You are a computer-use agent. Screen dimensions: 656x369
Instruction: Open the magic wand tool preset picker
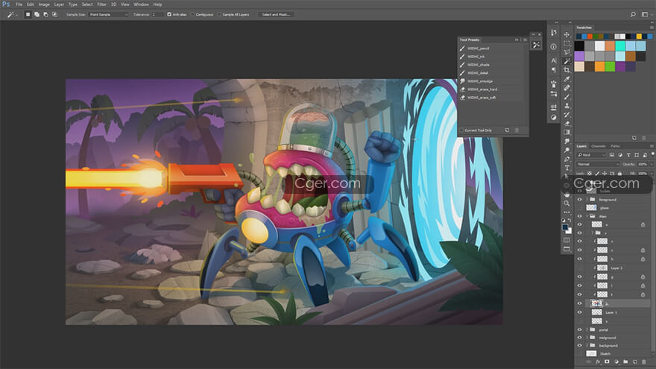point(12,14)
